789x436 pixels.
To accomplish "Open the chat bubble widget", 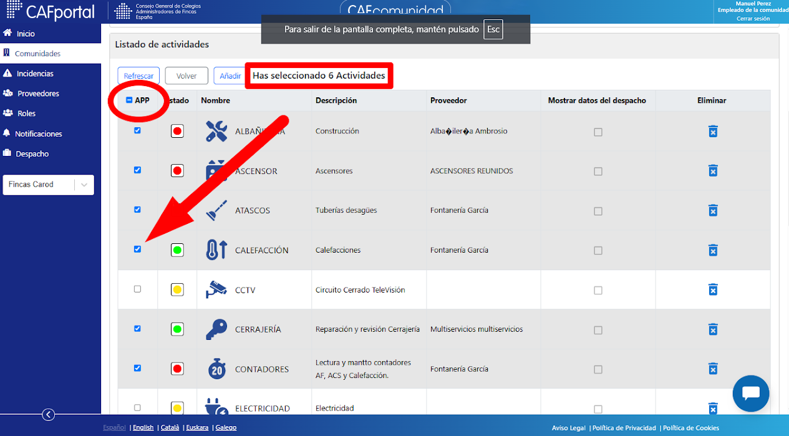I will pyautogui.click(x=751, y=394).
